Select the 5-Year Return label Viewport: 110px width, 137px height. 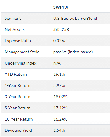tap(18, 108)
